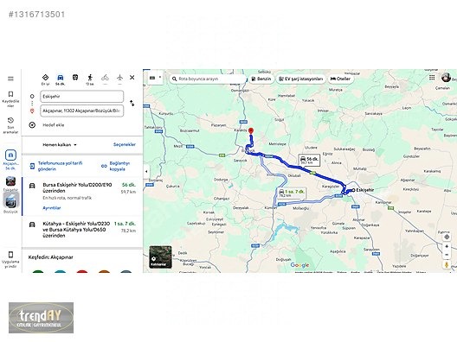
Task: Open the Google apps grid
Action: [x=432, y=78]
